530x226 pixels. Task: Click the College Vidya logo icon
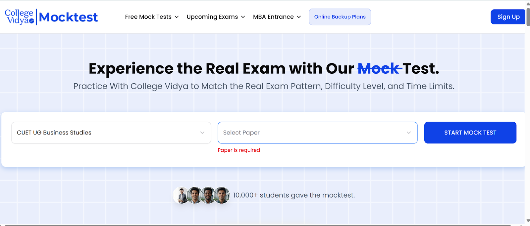pyautogui.click(x=19, y=17)
